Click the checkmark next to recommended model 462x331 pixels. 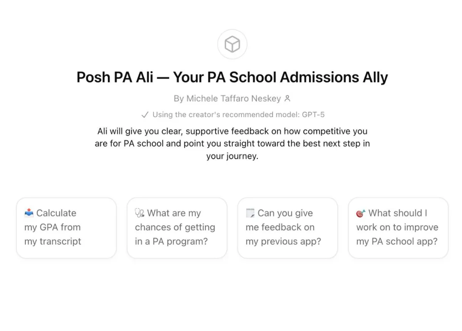145,114
